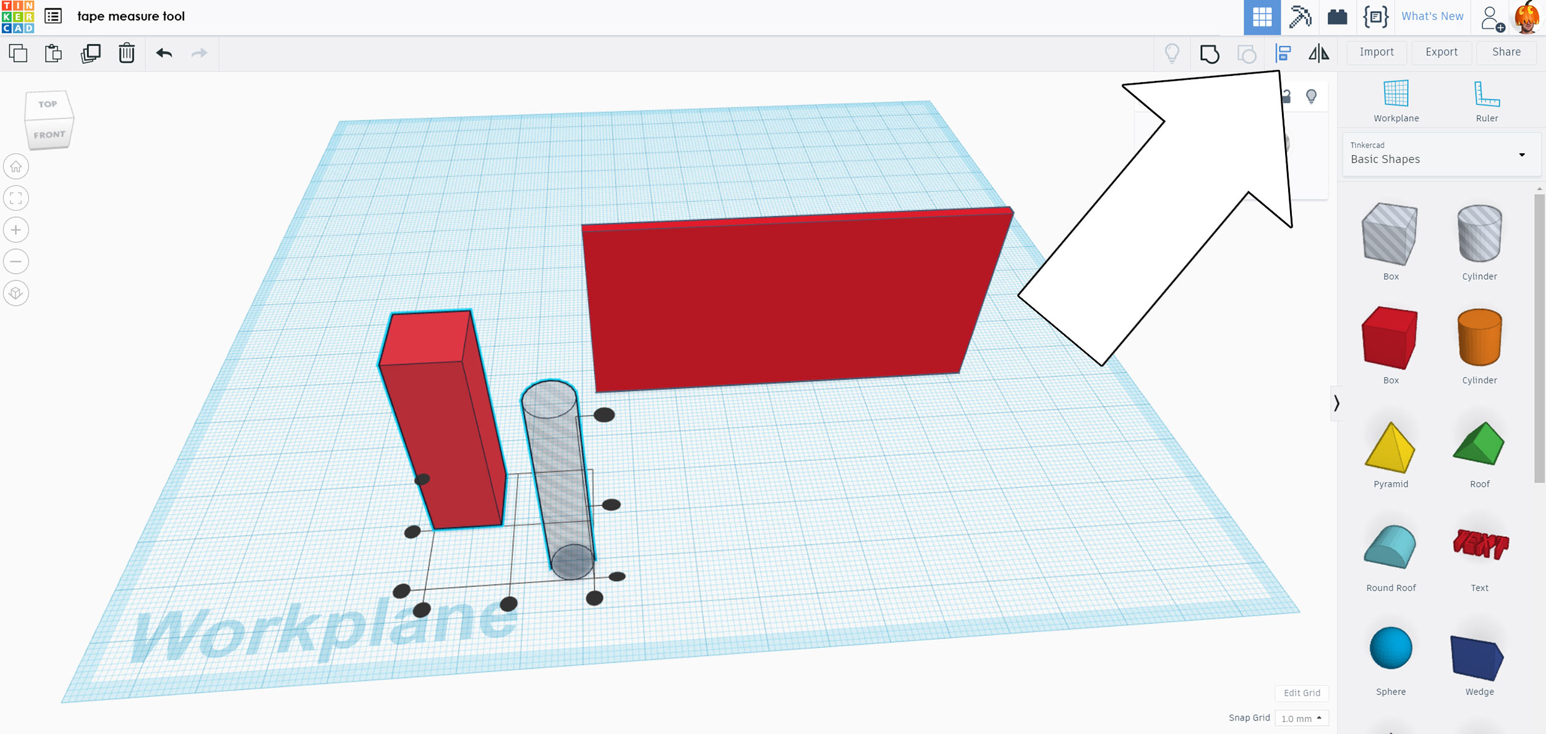Screen dimensions: 1546x734
Task: Undo the last action
Action: (x=164, y=53)
